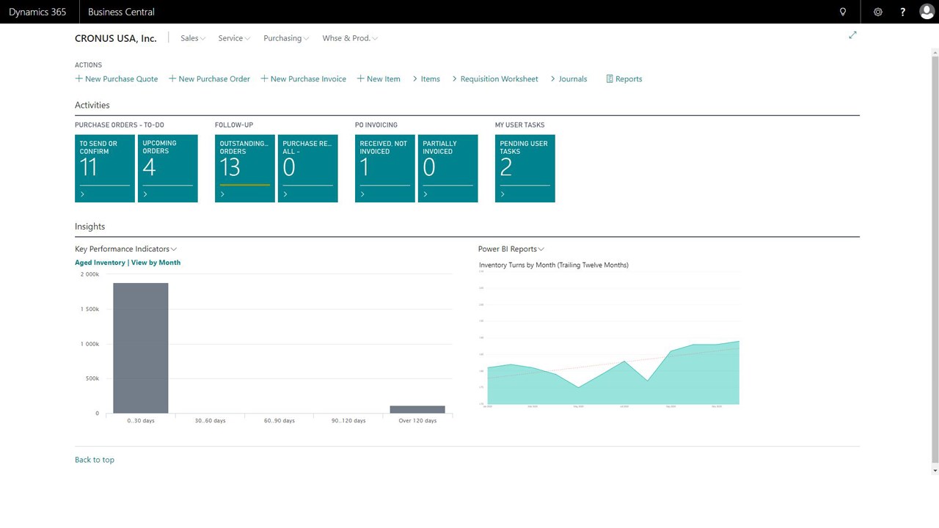This screenshot has width=939, height=528.
Task: Click the Activities section heading
Action: [x=92, y=105]
